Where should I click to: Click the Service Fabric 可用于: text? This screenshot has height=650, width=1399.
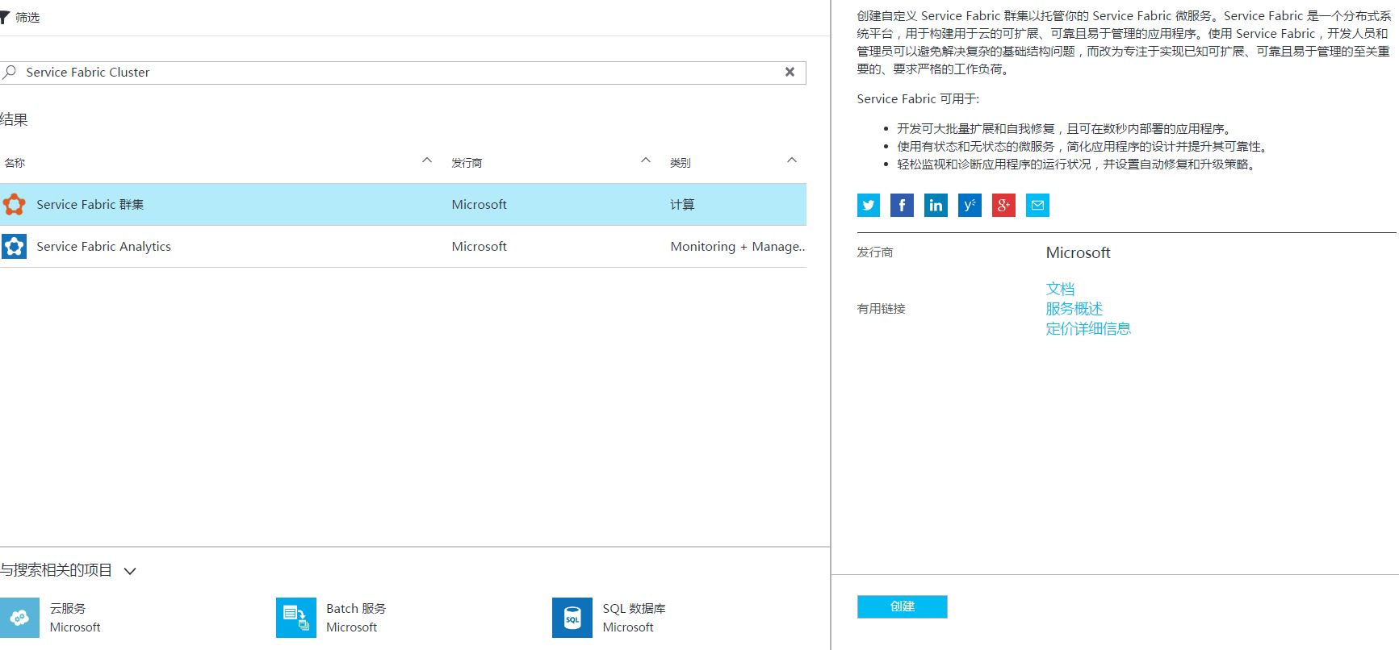coord(918,99)
